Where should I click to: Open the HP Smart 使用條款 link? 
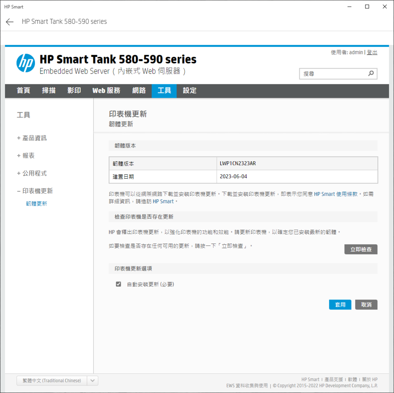[x=336, y=194]
